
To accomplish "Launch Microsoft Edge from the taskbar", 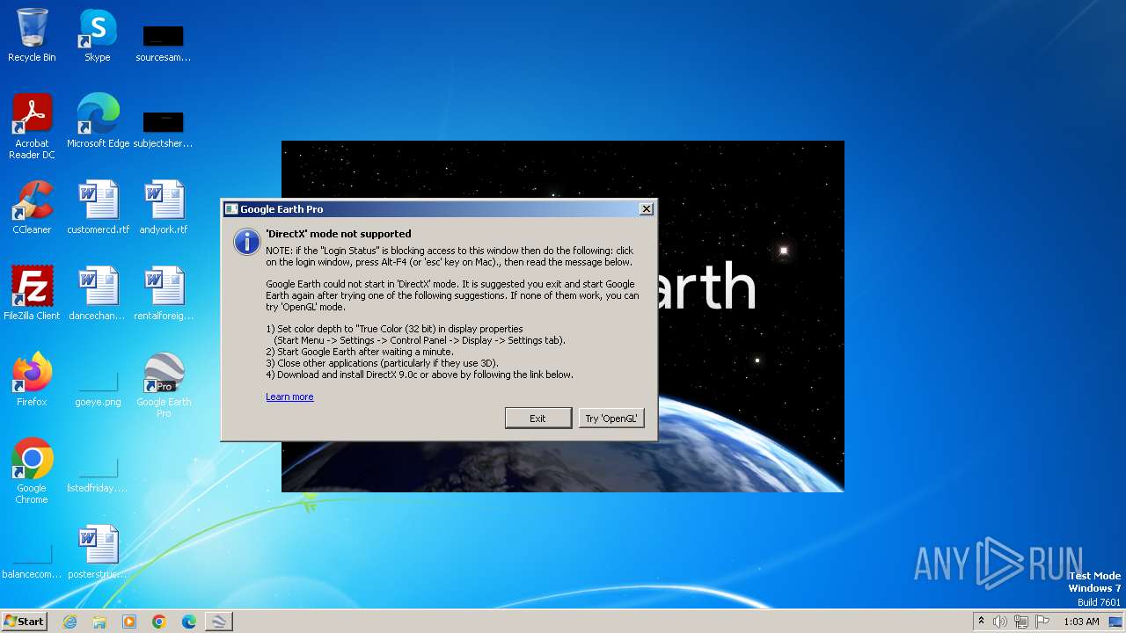I will click(189, 622).
